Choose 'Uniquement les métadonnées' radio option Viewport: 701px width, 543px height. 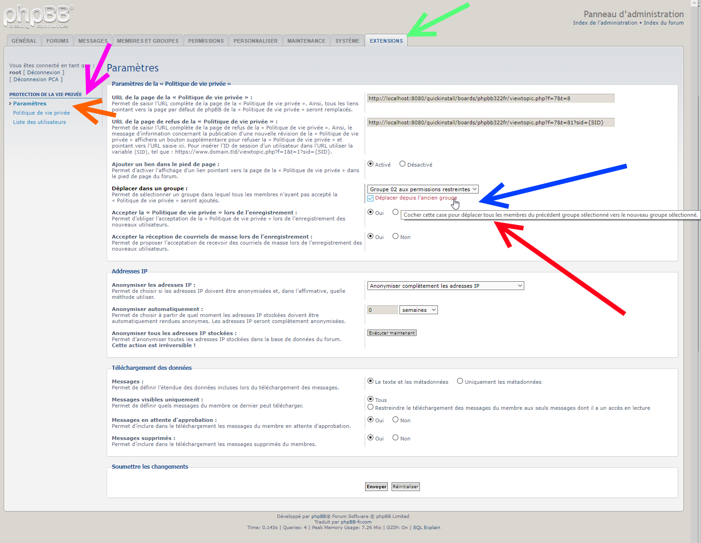tap(460, 381)
